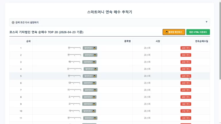The image size is (221, 124).
Task: Click the page vertical scrollbar thumb
Action: click(x=220, y=40)
